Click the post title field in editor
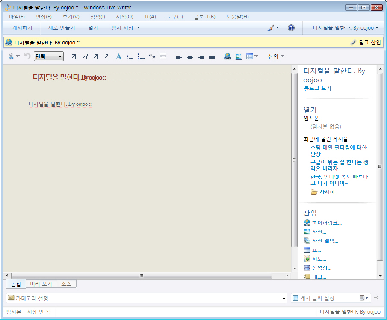The width and height of the screenshot is (387, 320). point(151,77)
